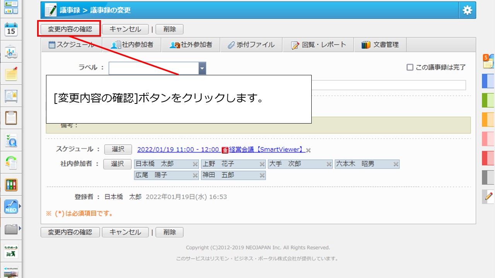The height and width of the screenshot is (278, 495).
Task: Click 選択 button next to スケジュール
Action: pos(118,149)
